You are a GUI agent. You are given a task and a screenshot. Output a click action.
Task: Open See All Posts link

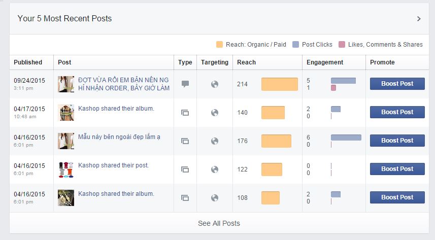(219, 223)
